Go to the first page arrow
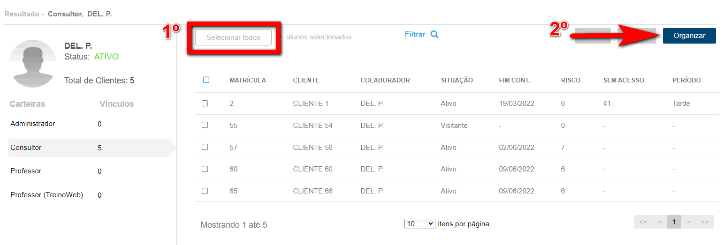Viewport: 723px width, 245px height. coord(643,222)
